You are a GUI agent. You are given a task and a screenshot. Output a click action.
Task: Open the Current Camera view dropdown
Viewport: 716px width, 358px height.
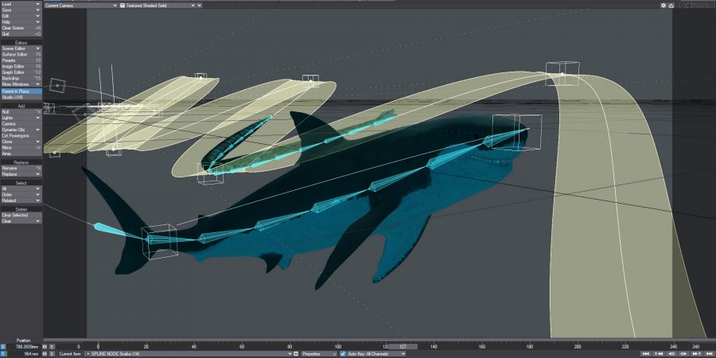(80, 5)
